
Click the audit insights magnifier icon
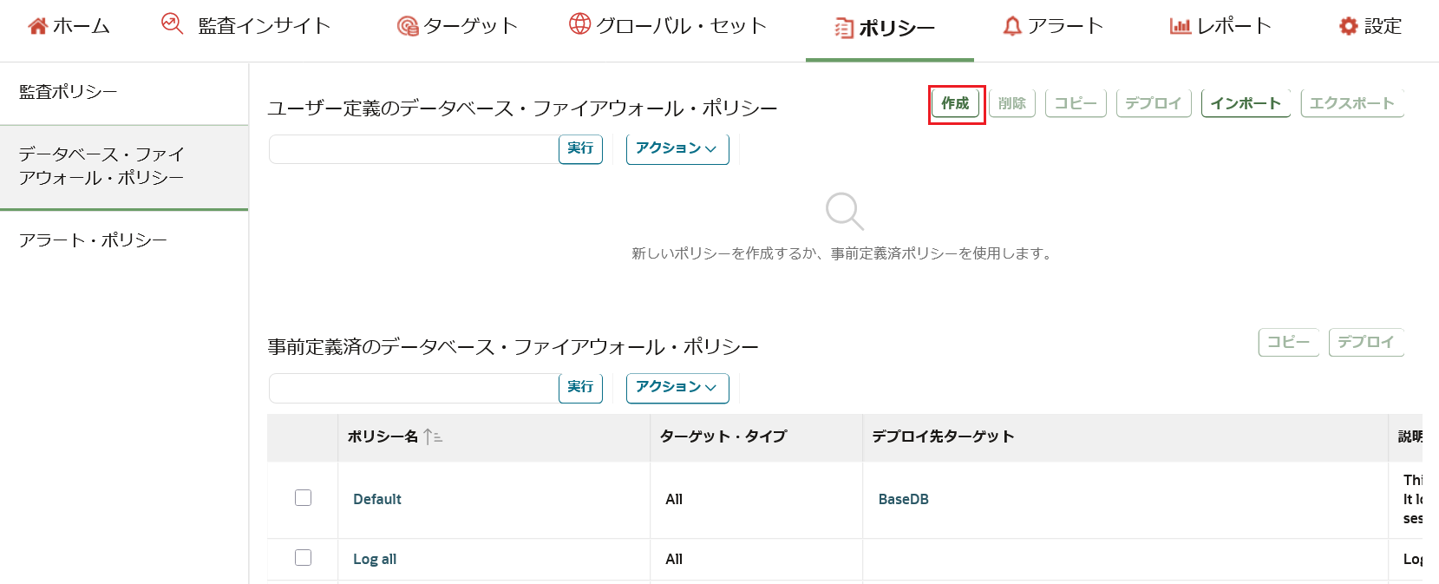pos(172,24)
